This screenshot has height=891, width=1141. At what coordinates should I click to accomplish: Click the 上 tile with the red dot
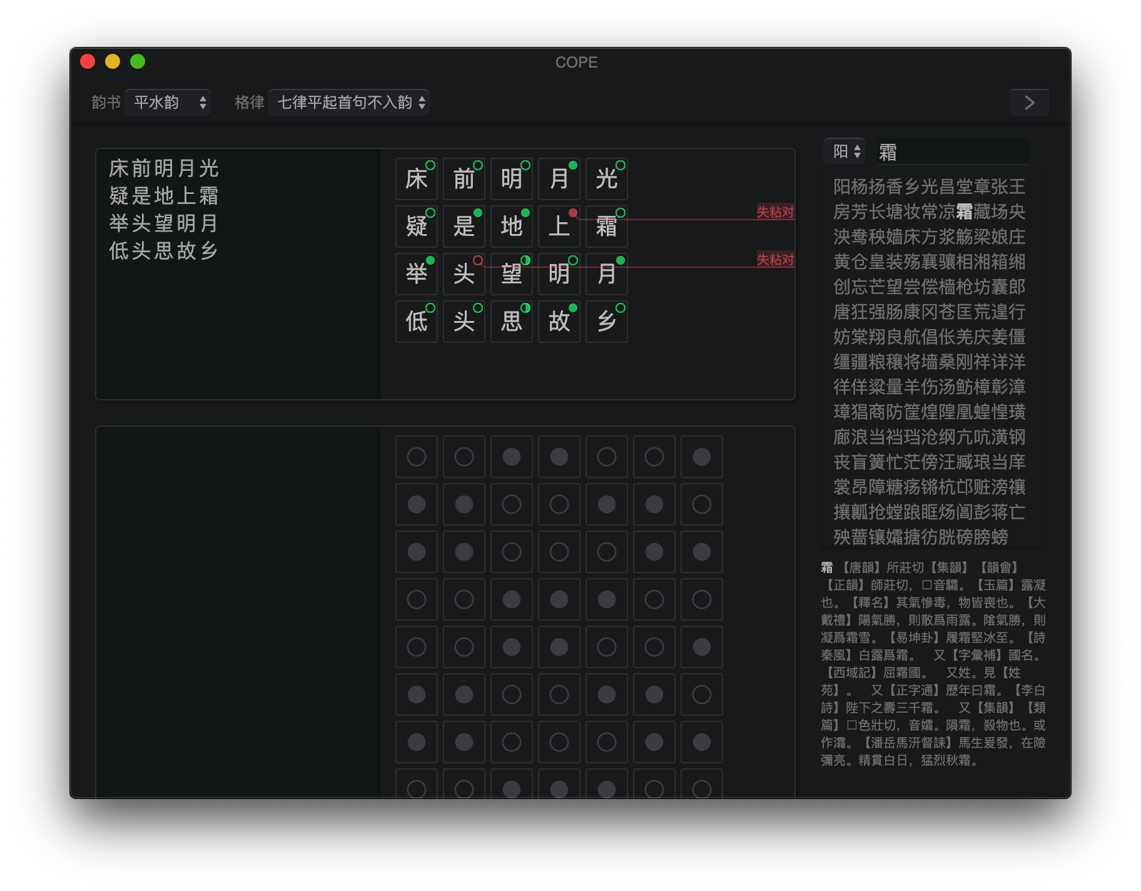pos(559,227)
